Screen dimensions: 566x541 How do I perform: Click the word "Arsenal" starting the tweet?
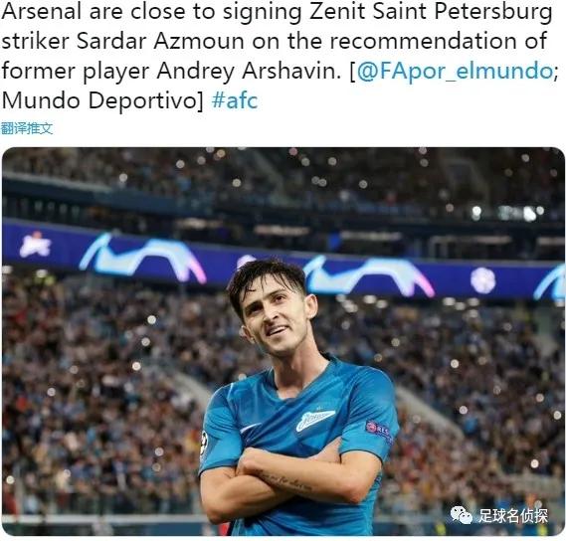click(42, 11)
